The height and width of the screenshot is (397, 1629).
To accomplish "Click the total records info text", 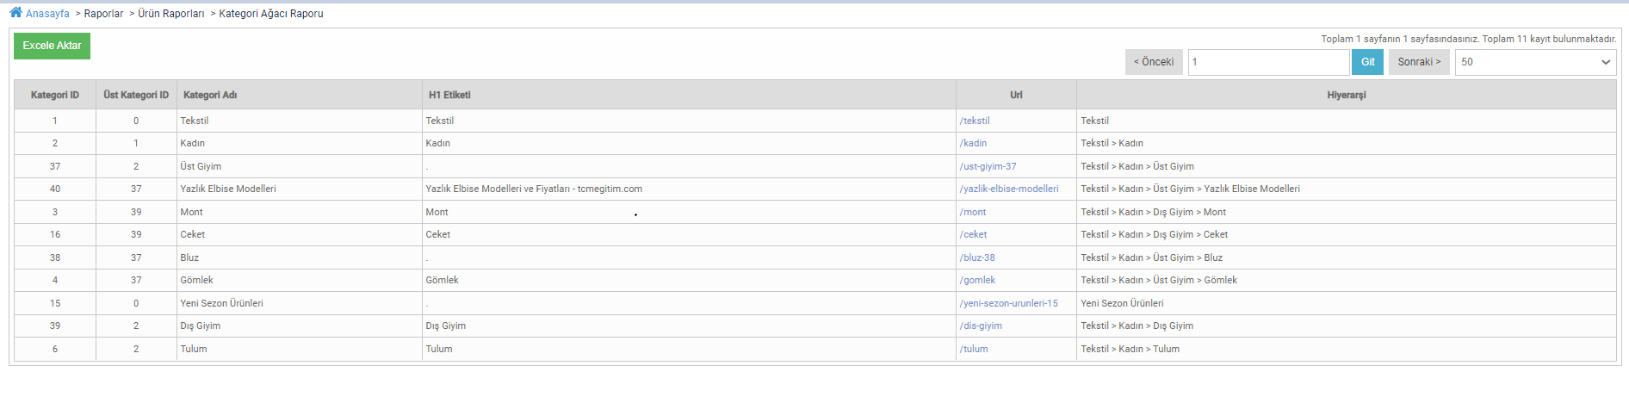I will [1469, 39].
